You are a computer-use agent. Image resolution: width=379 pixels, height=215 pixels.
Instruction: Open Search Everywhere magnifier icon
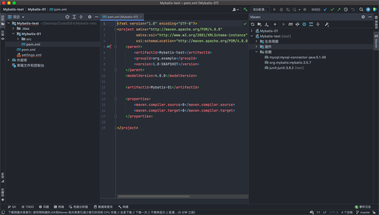click(361, 9)
